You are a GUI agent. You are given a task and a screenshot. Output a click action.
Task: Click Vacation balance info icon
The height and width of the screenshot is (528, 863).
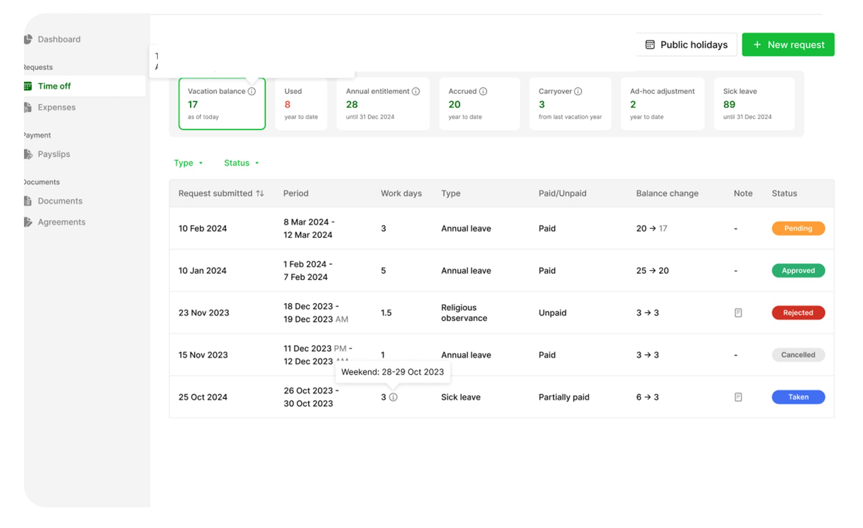[x=252, y=91]
